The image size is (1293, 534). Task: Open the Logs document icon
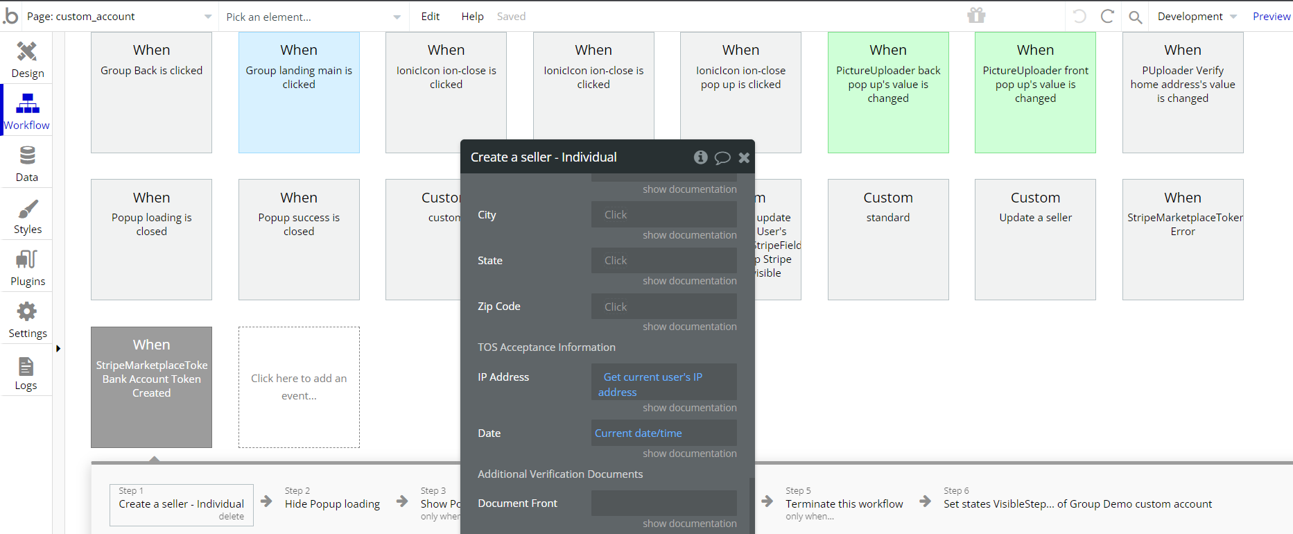pyautogui.click(x=26, y=367)
